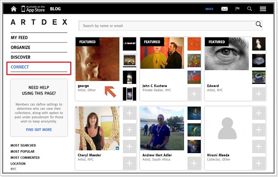Click the top bar search icon

(249, 9)
